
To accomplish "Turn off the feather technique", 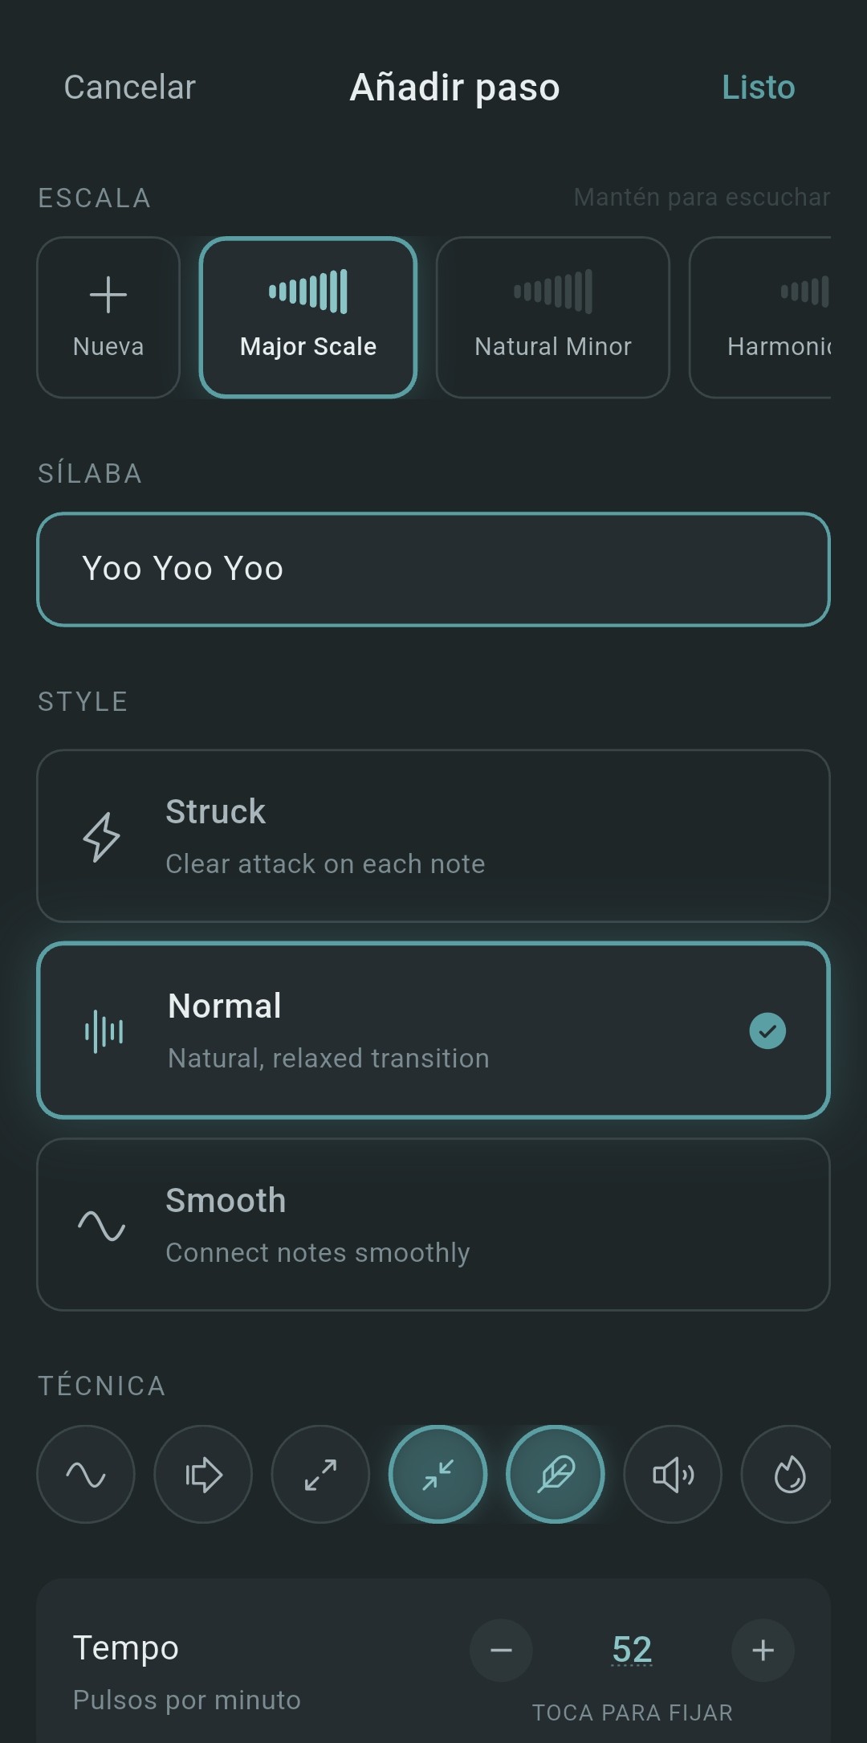I will [555, 1474].
